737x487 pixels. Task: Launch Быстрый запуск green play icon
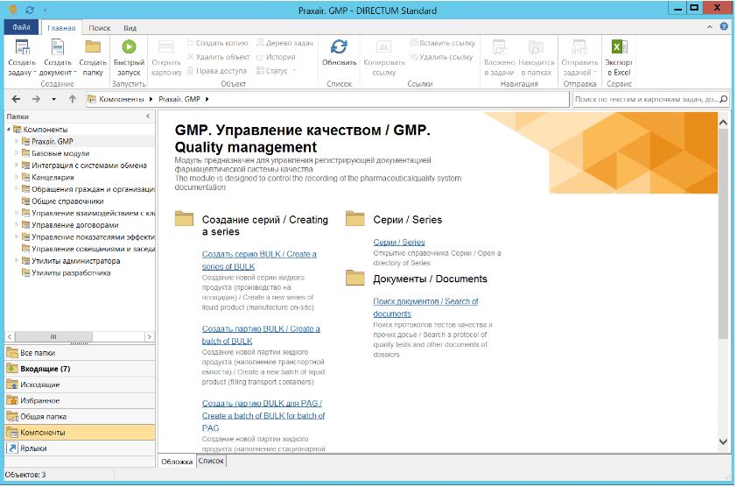point(129,46)
